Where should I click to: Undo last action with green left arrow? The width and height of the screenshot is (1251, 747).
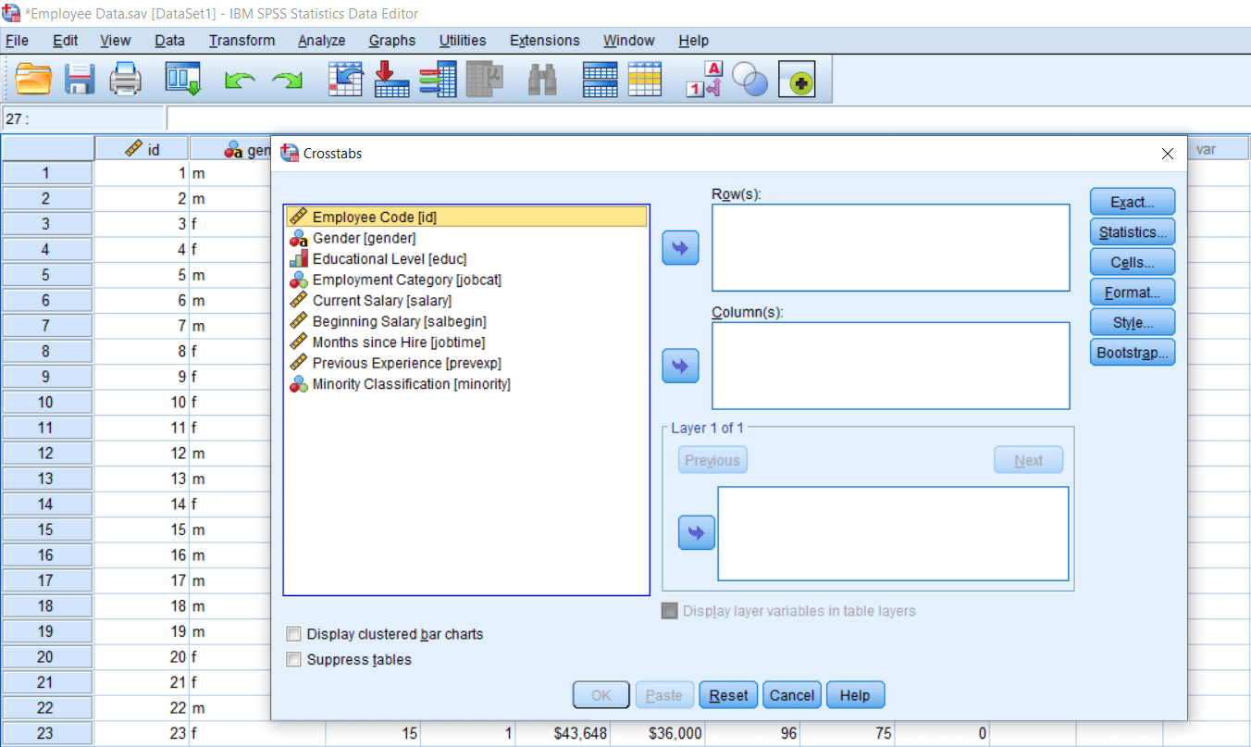[x=240, y=81]
